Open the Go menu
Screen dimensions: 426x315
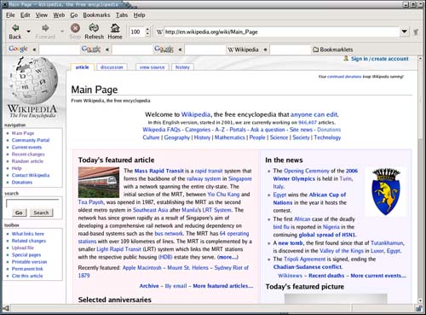(74, 15)
